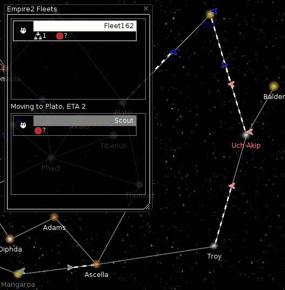Screen dimensions: 285x290
Task: Click the red circle under Scout
Action: coord(38,130)
